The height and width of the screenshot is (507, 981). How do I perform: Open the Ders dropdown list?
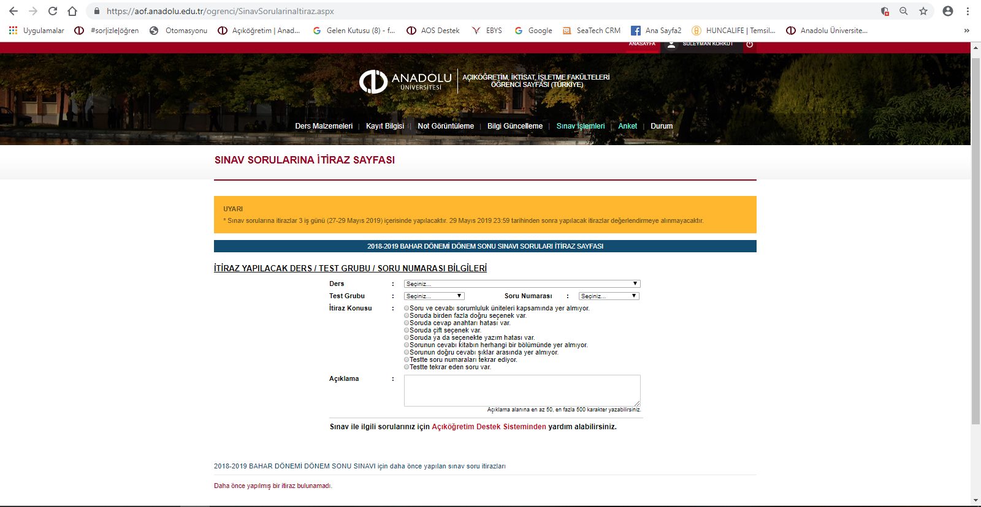[522, 284]
